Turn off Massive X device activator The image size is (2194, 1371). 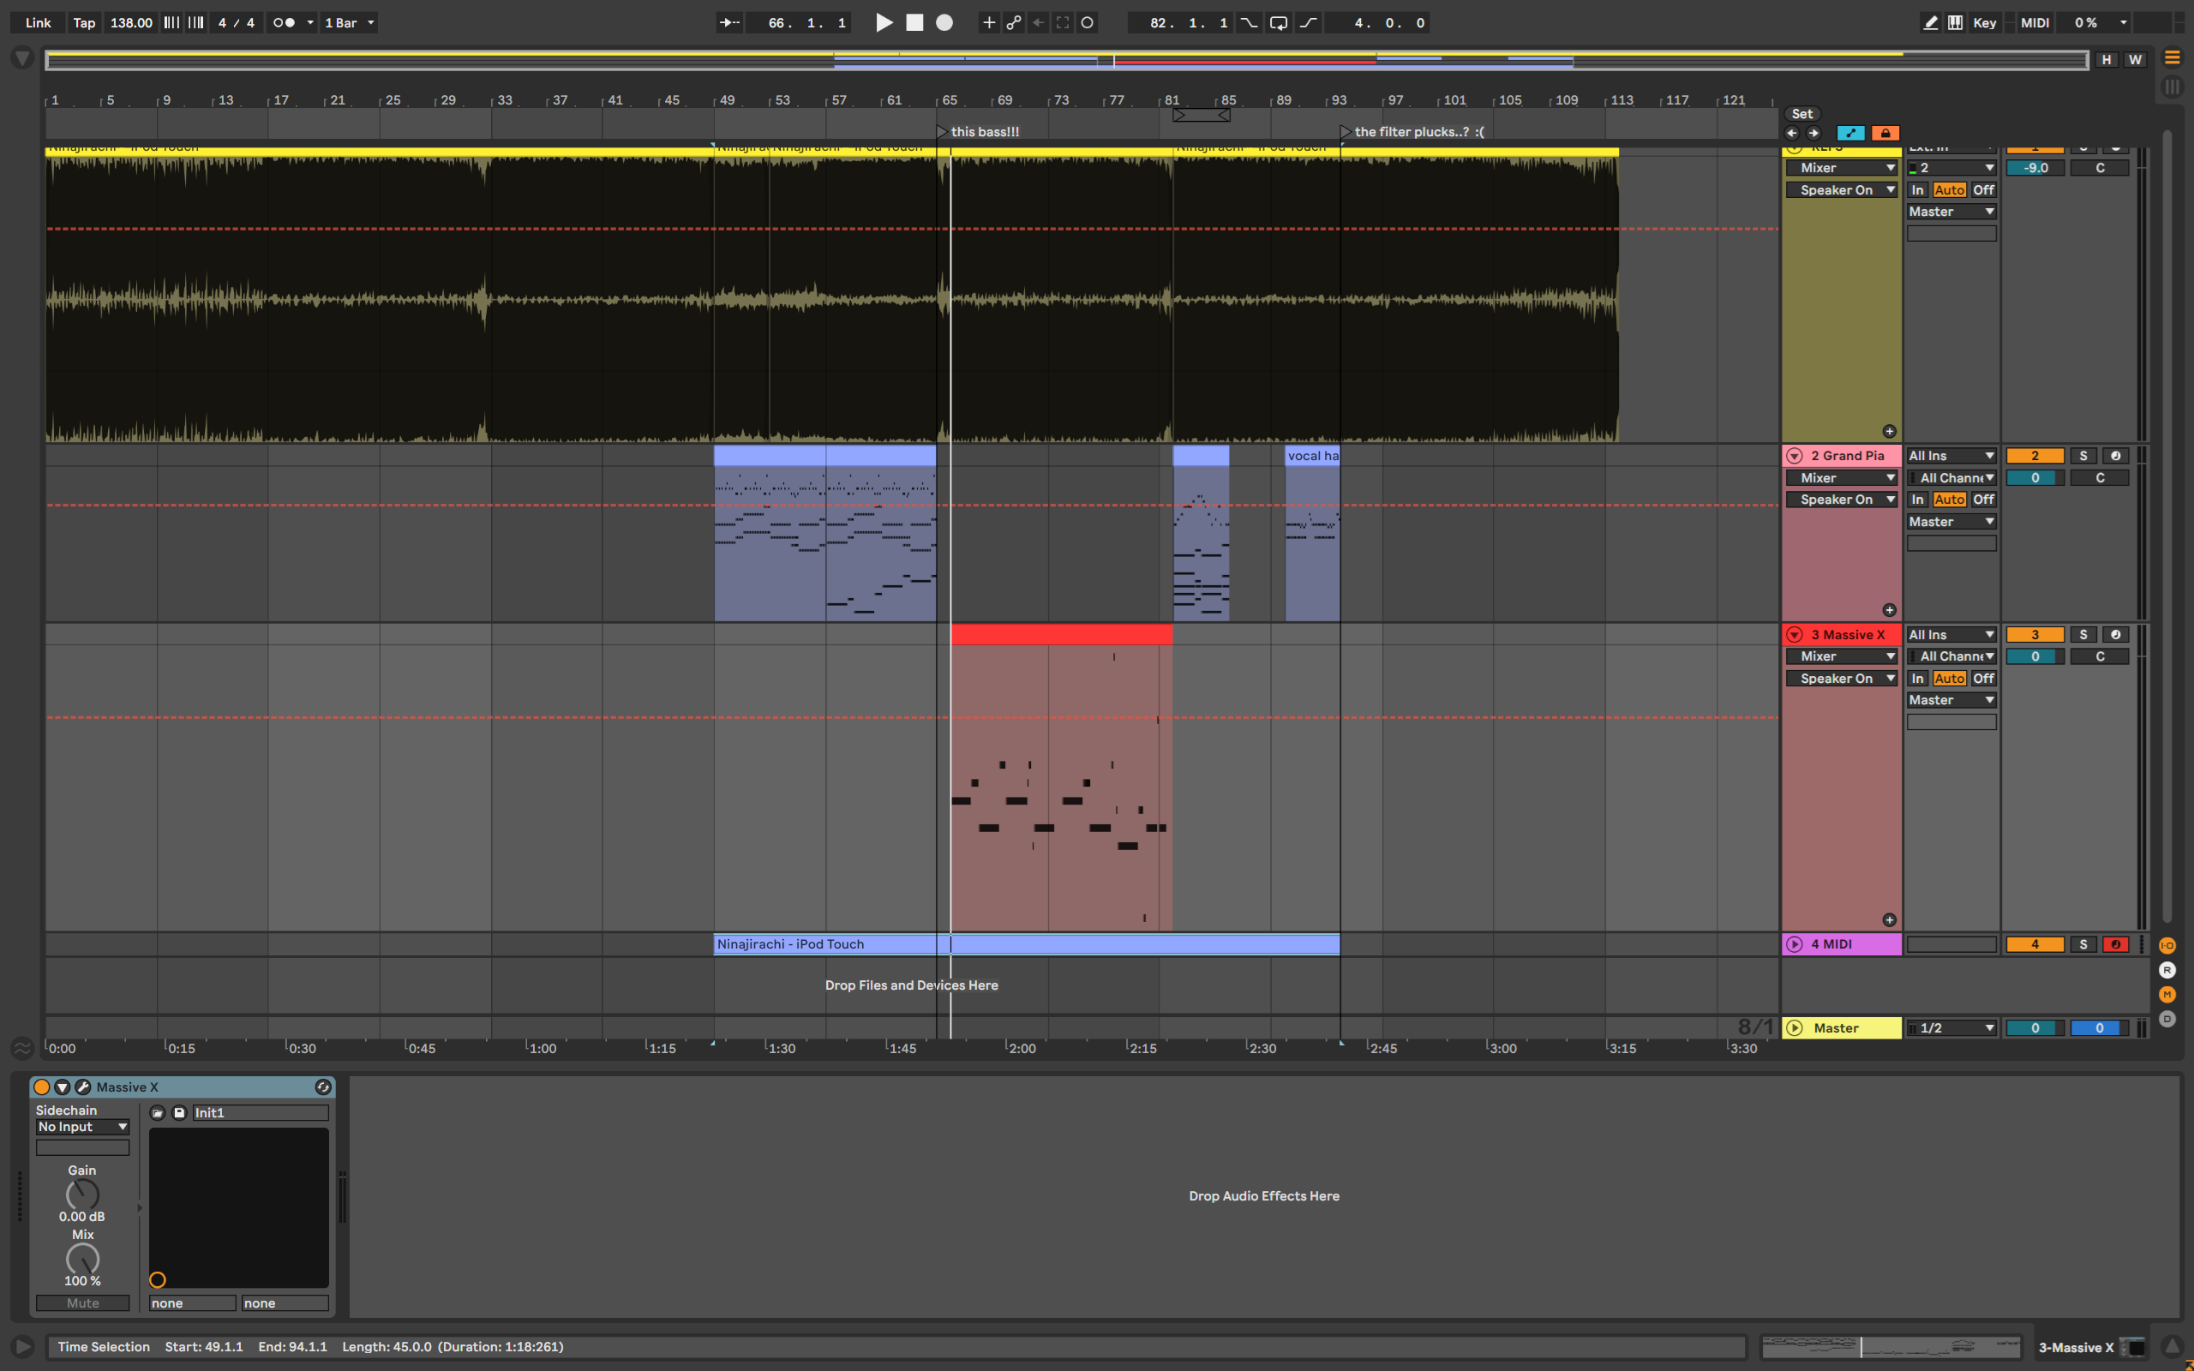coord(42,1087)
